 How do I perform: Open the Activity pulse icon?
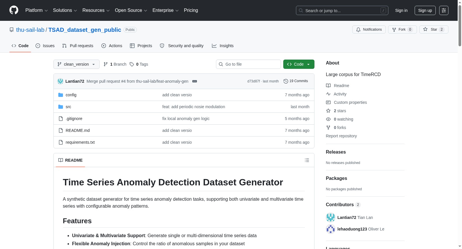(x=328, y=94)
